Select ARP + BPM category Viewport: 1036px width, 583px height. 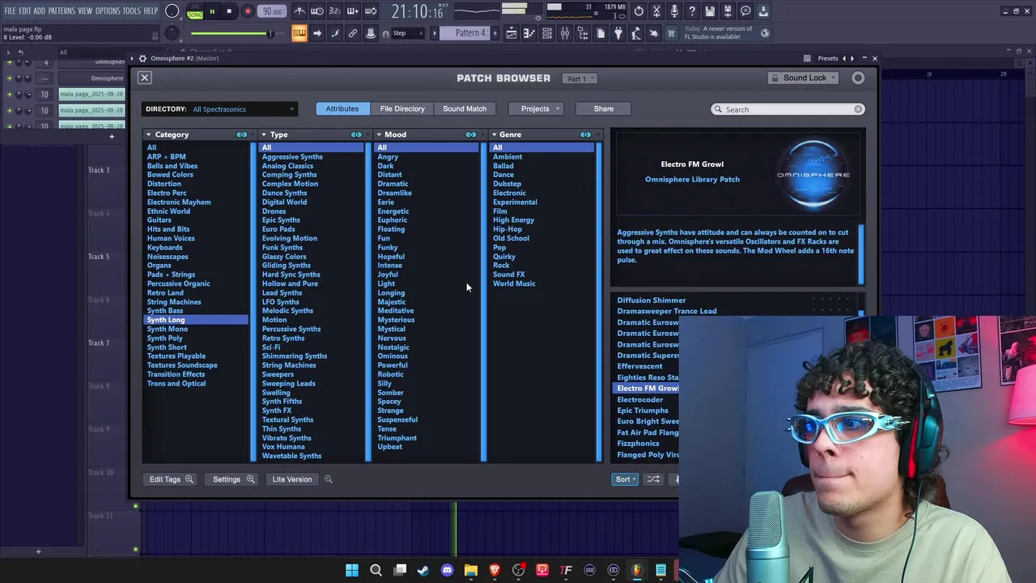[166, 156]
